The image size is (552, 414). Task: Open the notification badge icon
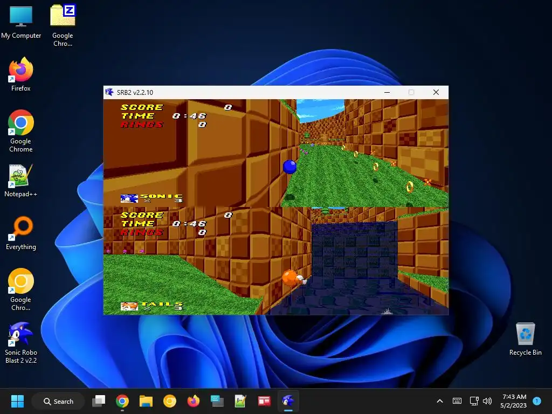(537, 401)
